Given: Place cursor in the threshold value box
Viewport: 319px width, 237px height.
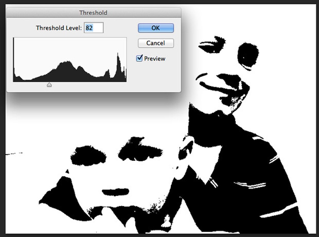Looking at the screenshot, I should 94,28.
